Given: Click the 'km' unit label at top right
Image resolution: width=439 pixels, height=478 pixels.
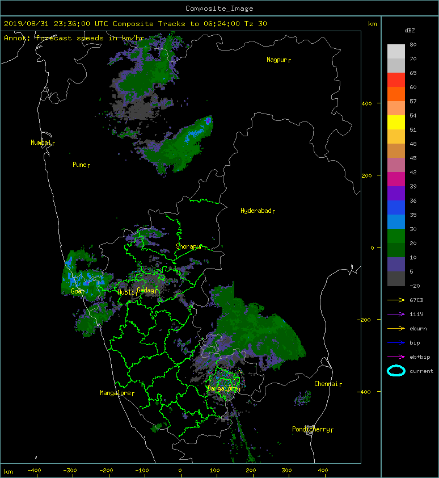Looking at the screenshot, I should coord(372,24).
